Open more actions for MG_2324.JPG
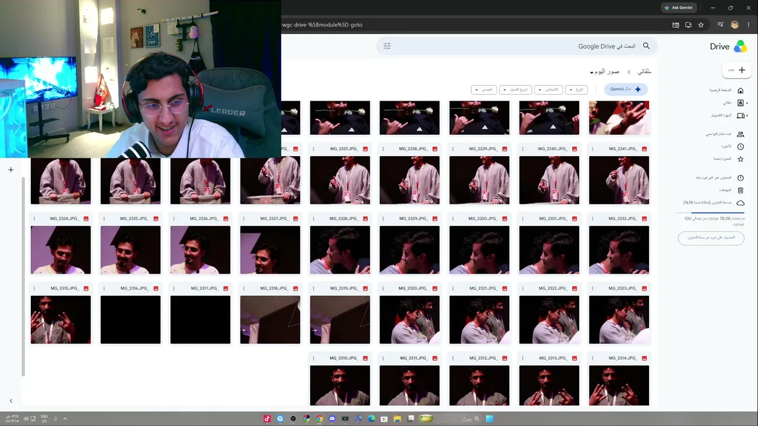The height and width of the screenshot is (426, 758). tap(34, 219)
